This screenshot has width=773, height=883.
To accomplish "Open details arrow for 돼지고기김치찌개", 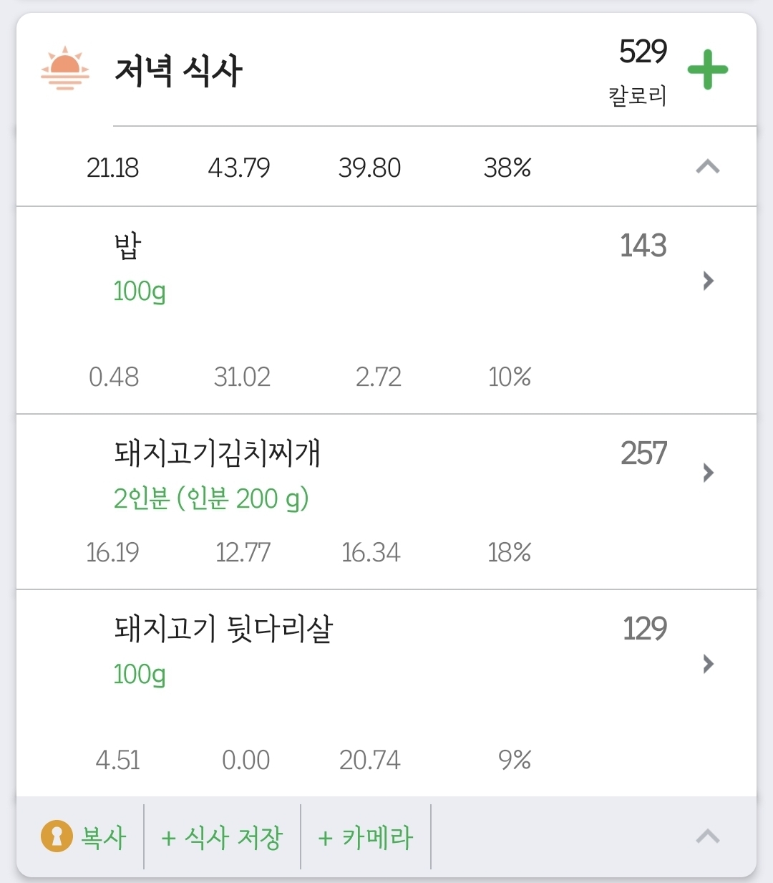I will click(708, 473).
